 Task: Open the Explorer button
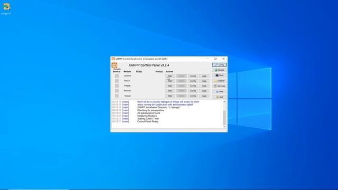(x=219, y=81)
